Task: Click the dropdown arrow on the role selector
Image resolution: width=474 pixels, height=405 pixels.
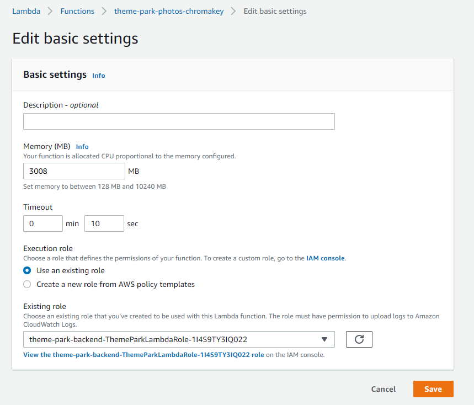Action: [x=324, y=339]
